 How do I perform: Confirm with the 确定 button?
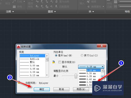[42, 89]
